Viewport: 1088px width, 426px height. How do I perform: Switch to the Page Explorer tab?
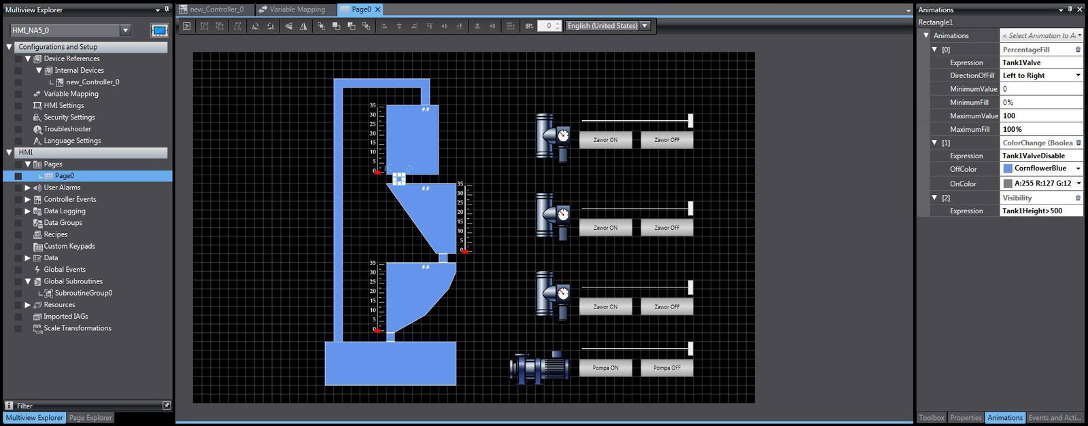90,418
